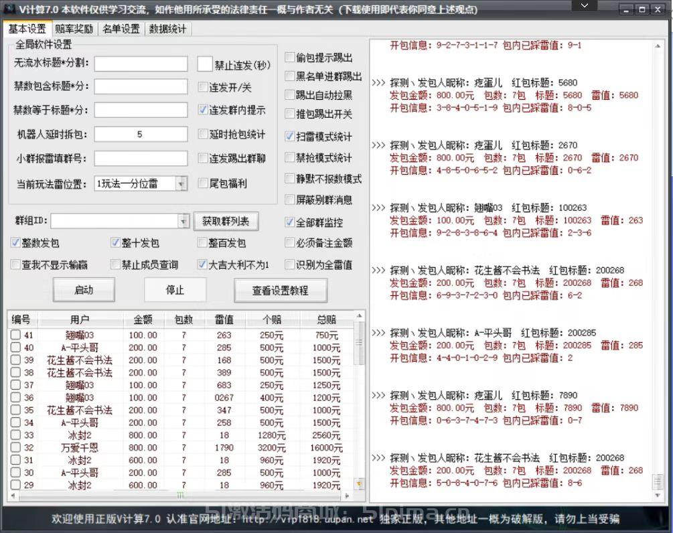This screenshot has width=673, height=533.
Task: Enable 偷包提示踢出 checkbox
Action: [290, 57]
